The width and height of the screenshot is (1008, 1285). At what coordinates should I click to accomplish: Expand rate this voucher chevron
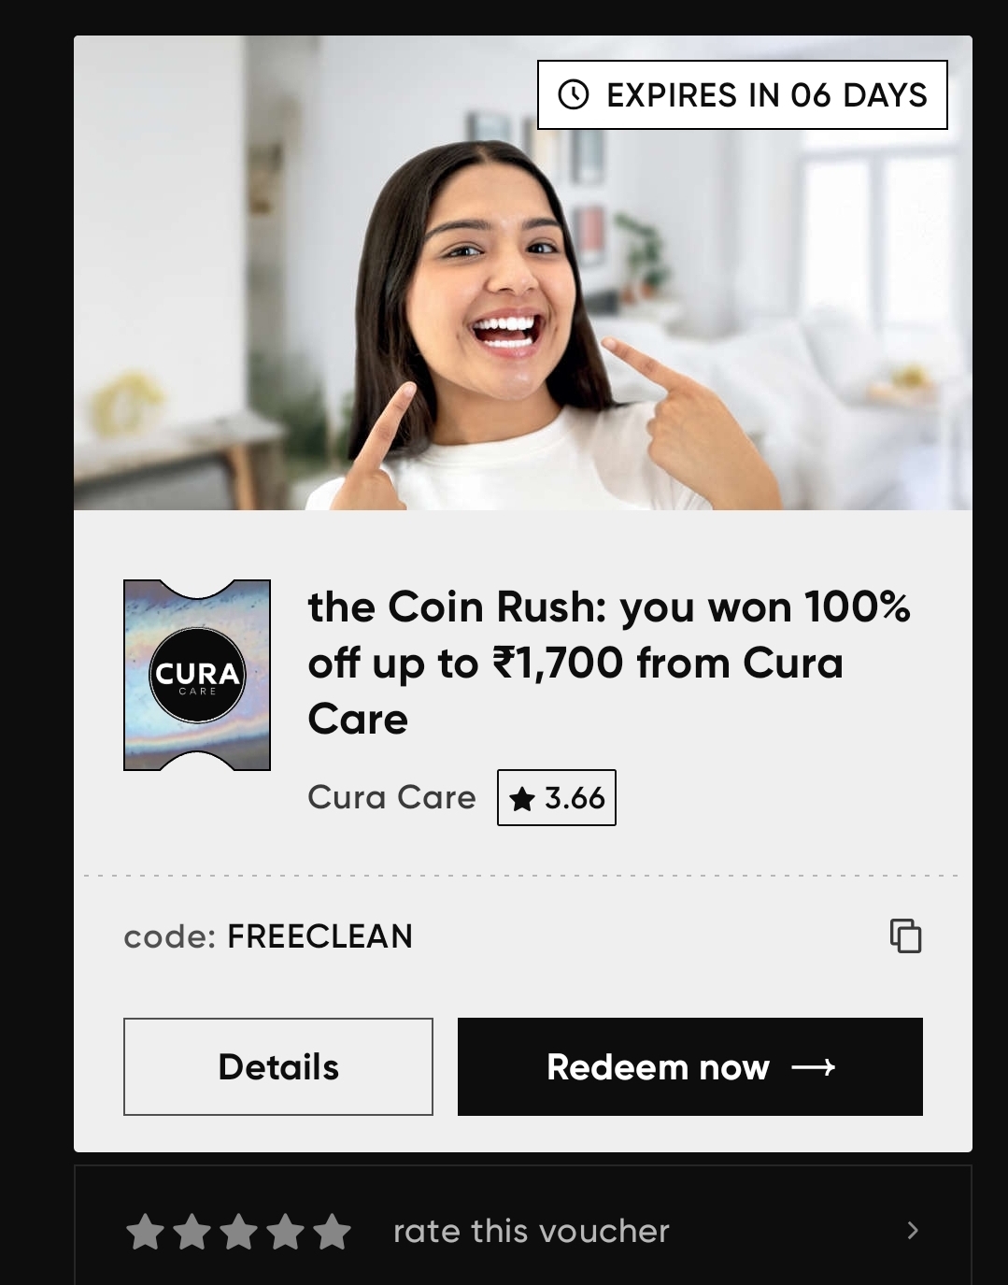pos(913,1231)
